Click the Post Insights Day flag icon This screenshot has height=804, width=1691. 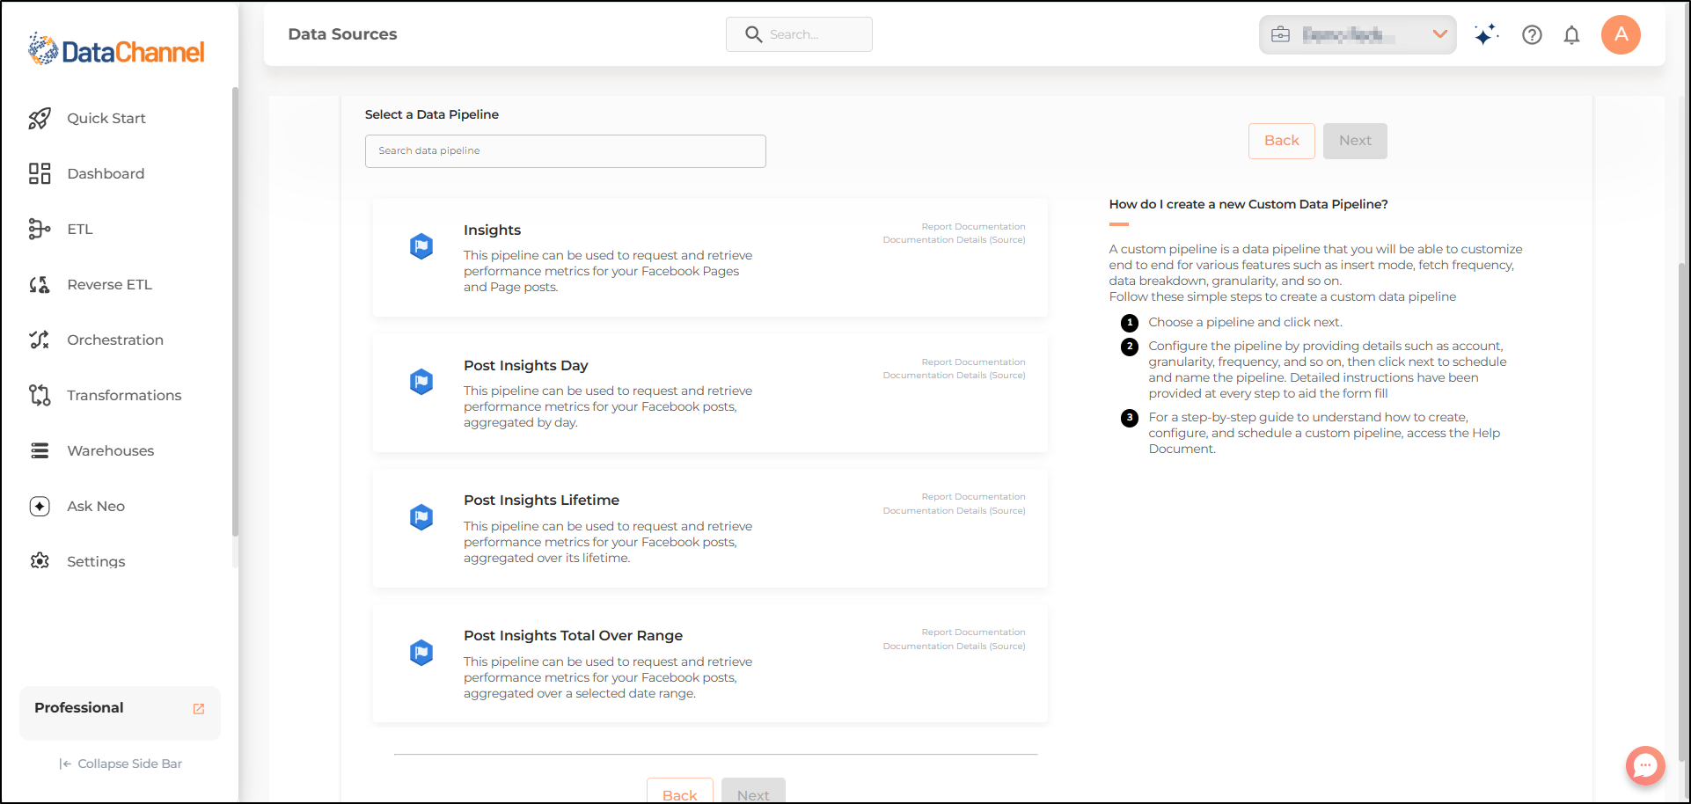point(421,382)
